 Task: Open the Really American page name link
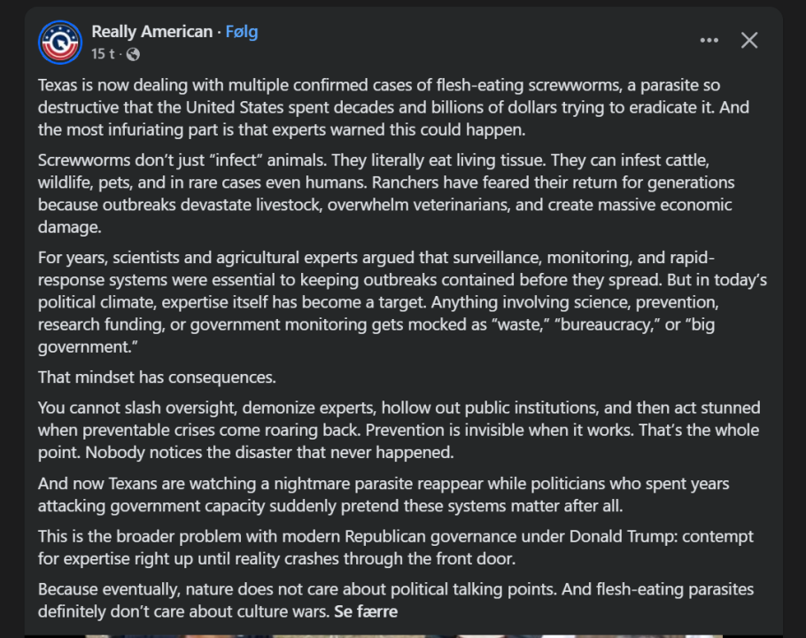(152, 31)
